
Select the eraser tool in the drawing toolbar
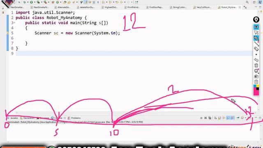coord(256,49)
